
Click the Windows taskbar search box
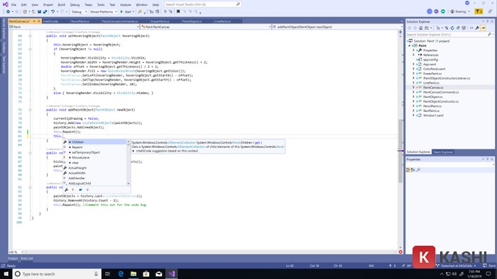click(57, 273)
